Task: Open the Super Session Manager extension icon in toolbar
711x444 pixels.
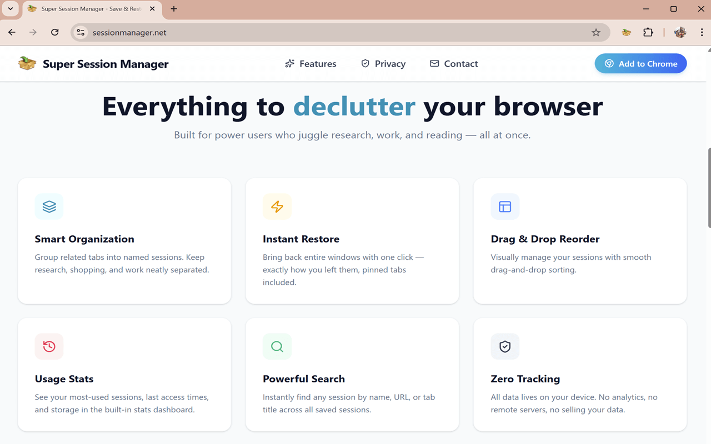Action: point(626,32)
